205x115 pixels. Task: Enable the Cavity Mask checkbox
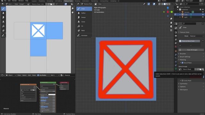click(x=183, y=80)
